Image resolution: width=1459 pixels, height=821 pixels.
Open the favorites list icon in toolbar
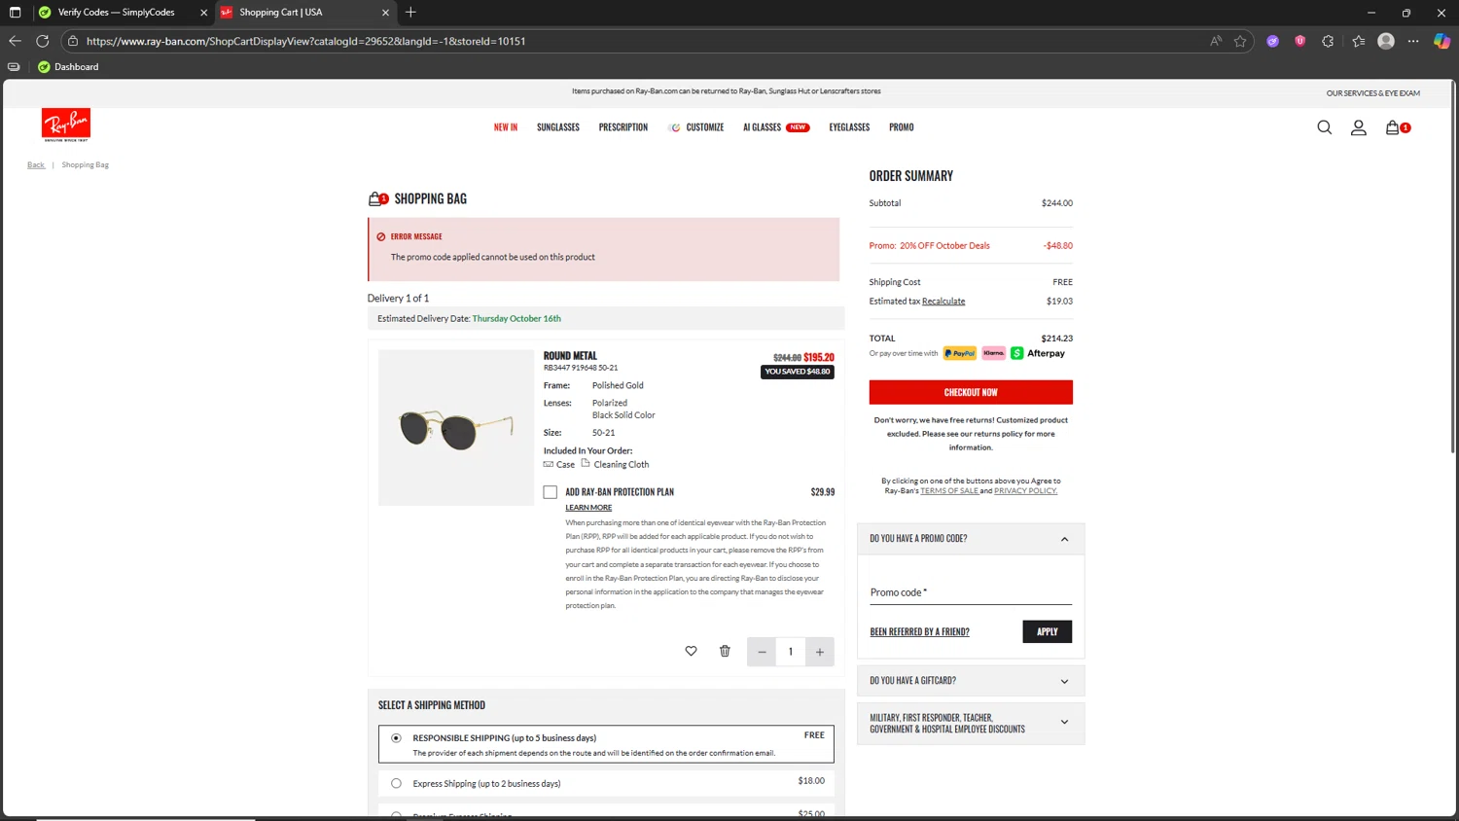click(1359, 41)
